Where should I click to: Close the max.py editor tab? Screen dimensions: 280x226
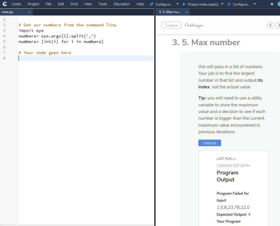[29, 12]
